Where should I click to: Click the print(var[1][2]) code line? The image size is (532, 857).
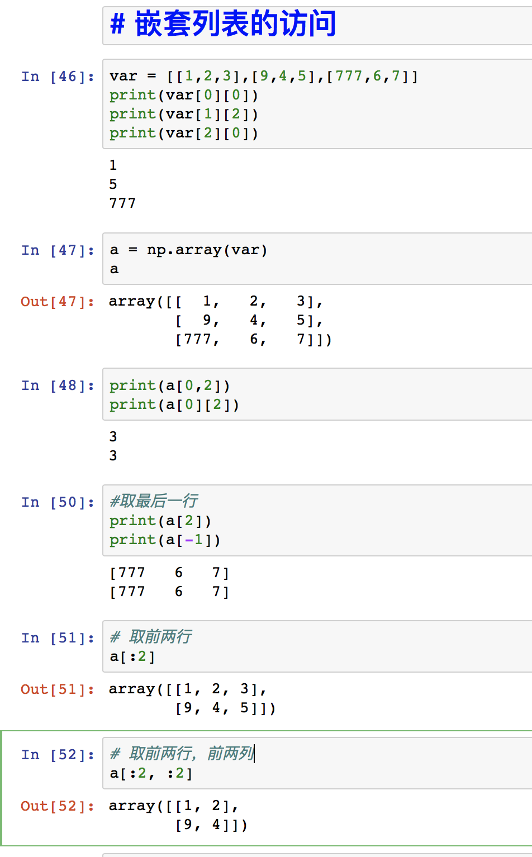[183, 114]
